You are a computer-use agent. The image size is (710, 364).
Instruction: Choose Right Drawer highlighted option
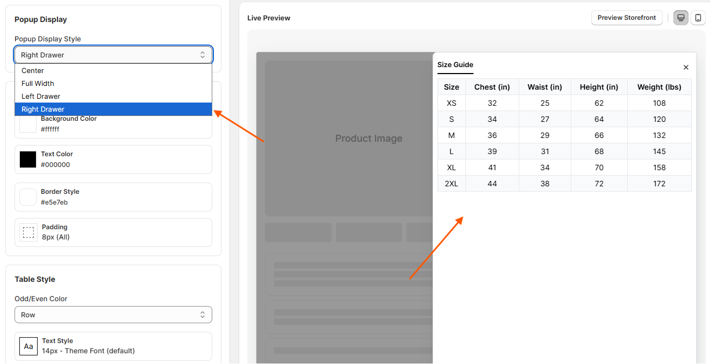[113, 109]
